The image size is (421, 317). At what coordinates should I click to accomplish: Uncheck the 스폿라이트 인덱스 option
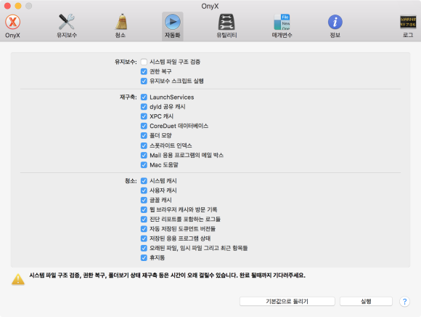coord(144,145)
